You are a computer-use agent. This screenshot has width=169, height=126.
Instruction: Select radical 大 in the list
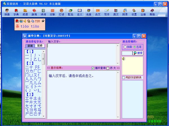(35, 102)
